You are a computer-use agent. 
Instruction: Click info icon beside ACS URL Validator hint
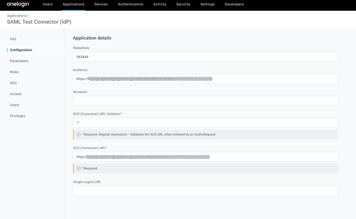point(79,135)
